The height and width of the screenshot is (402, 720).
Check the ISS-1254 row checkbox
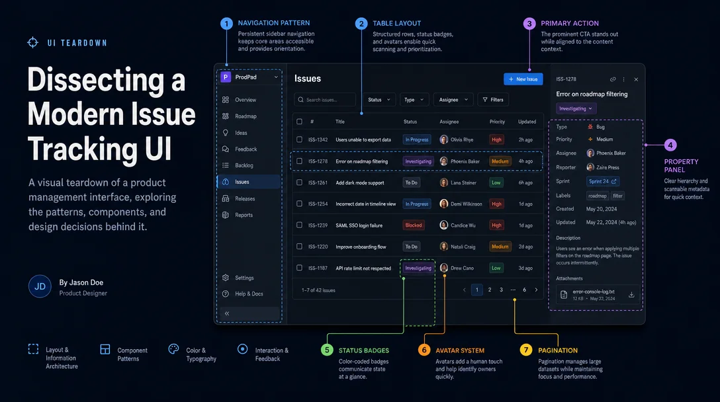[x=299, y=204]
